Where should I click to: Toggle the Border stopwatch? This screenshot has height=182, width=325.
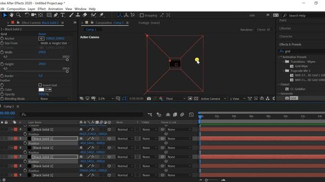click(2, 76)
